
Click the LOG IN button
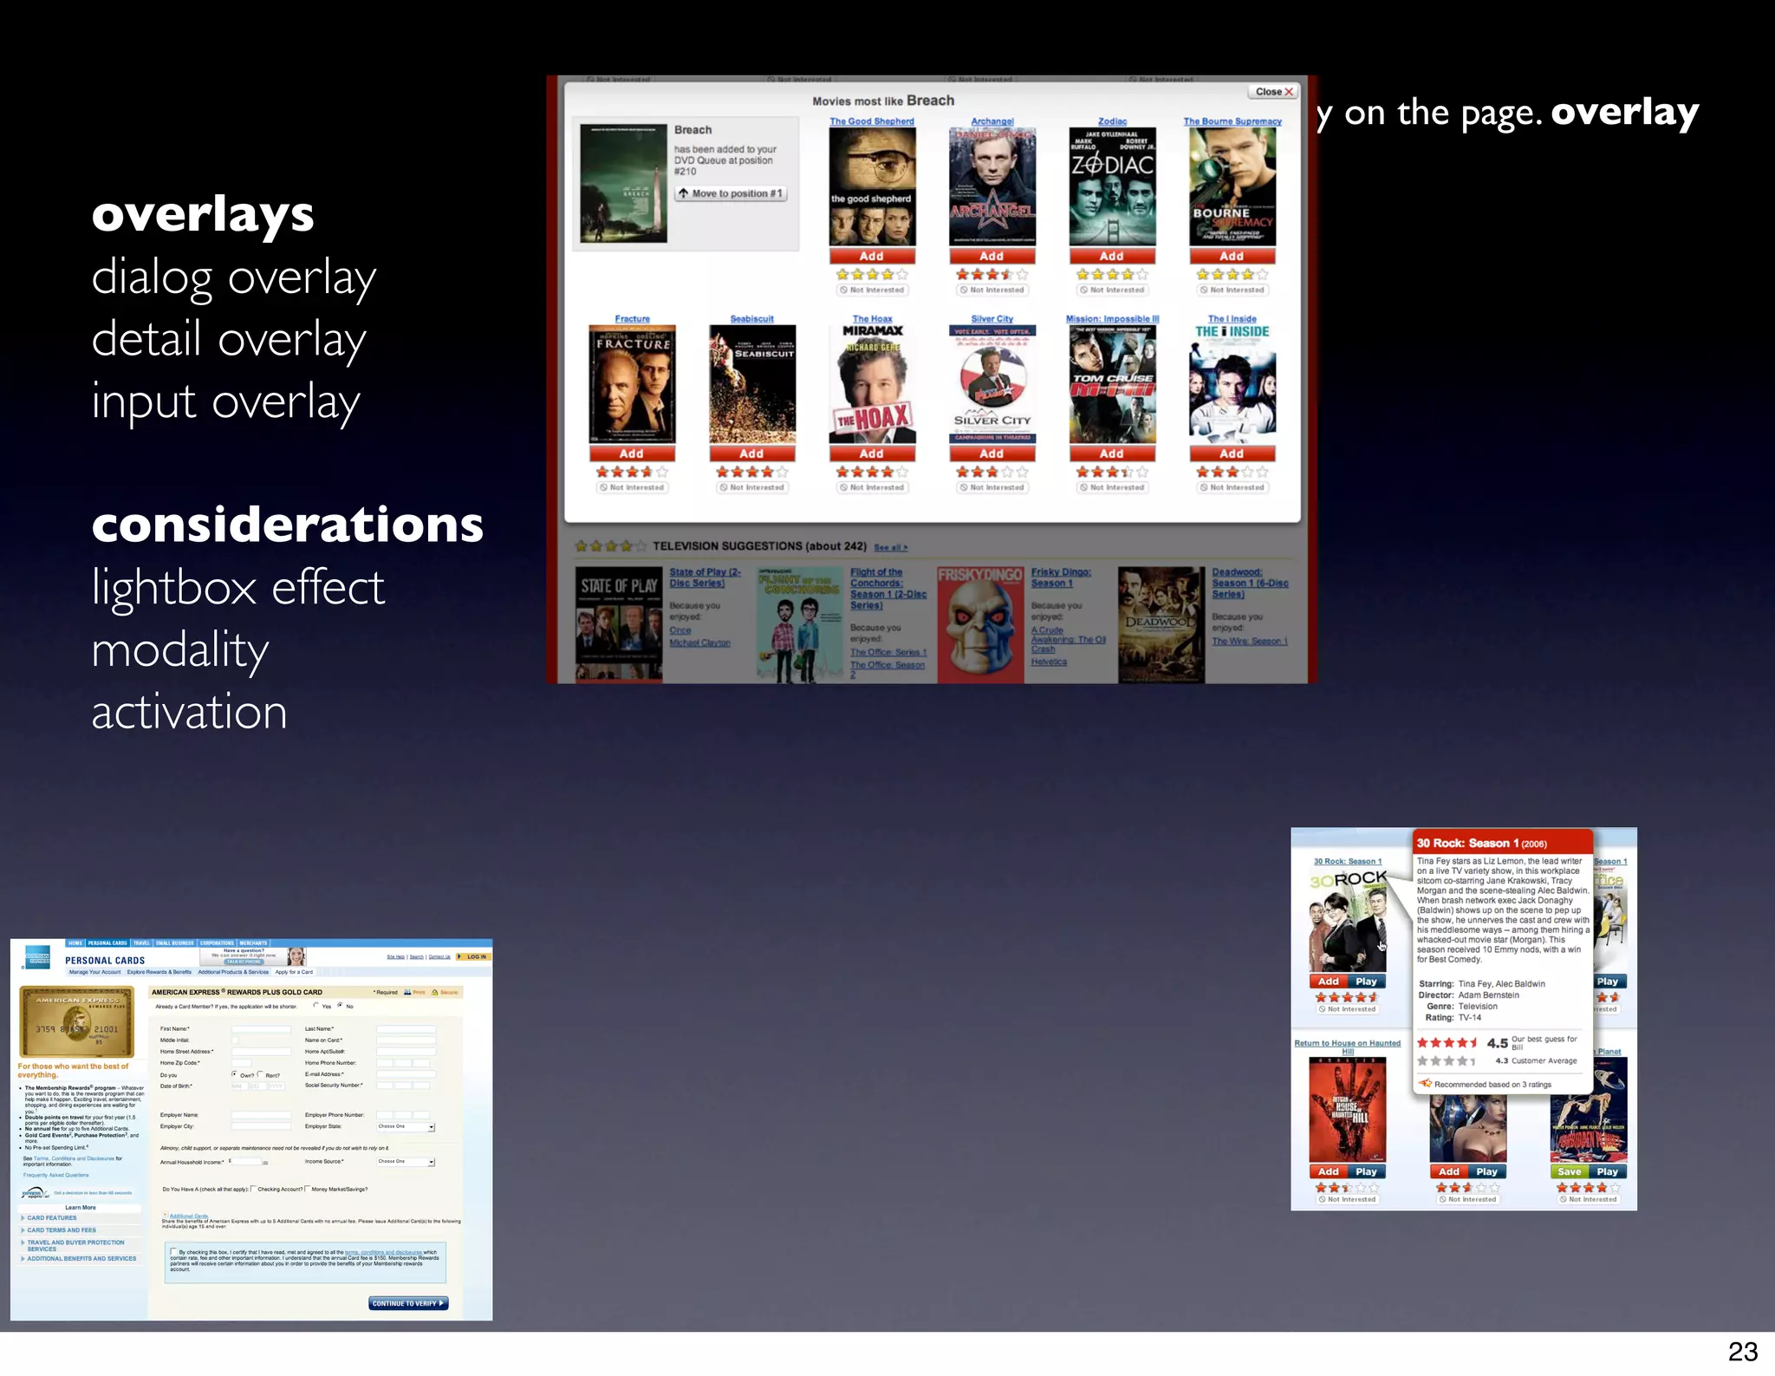tap(473, 956)
